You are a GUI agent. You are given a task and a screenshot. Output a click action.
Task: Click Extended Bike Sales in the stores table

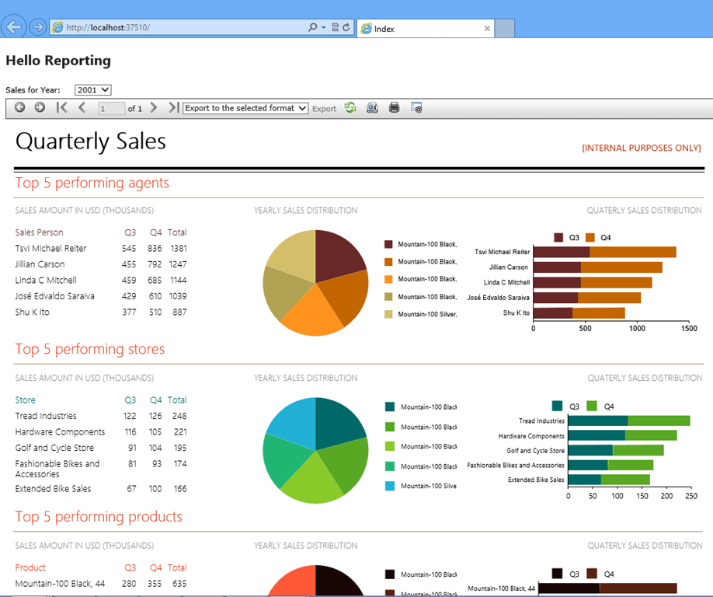pos(53,489)
